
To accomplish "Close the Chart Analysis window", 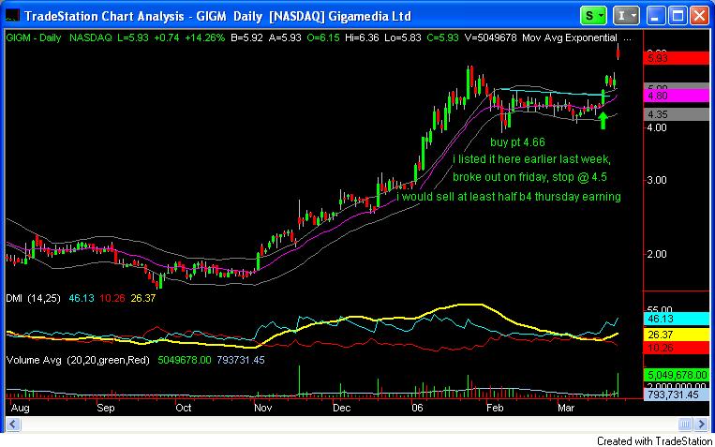I will click(698, 16).
